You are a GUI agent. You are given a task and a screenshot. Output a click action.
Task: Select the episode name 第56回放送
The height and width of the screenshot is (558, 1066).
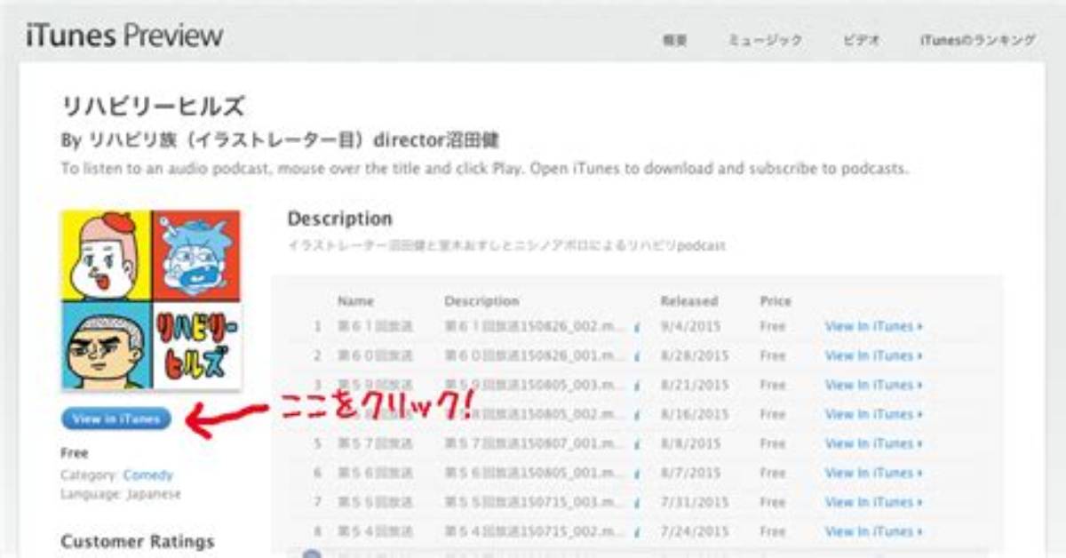[375, 473]
